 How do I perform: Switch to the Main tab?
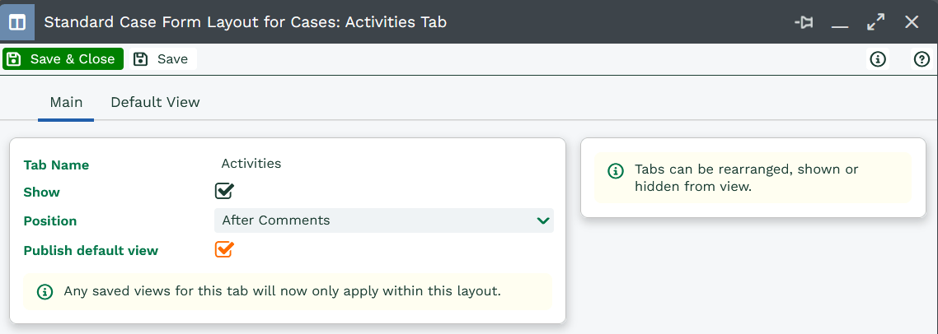[x=66, y=102]
